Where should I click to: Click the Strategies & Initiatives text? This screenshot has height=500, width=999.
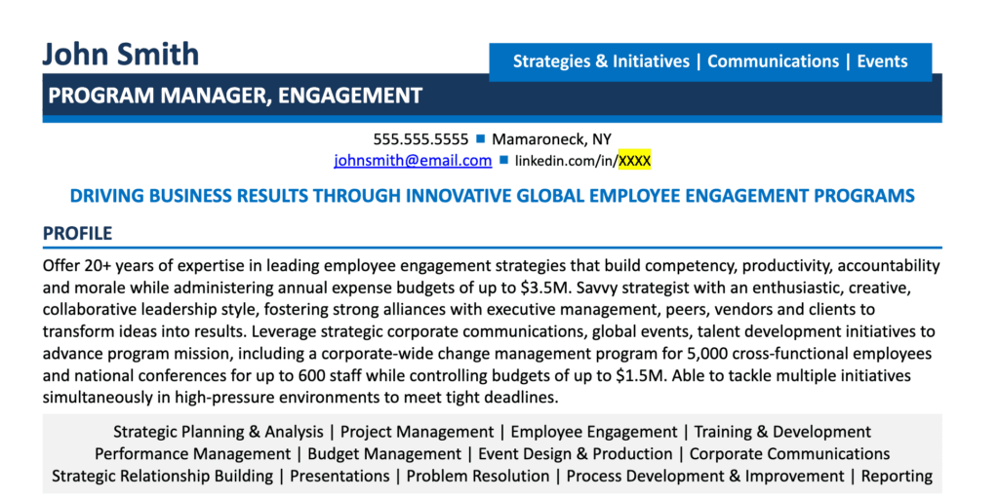point(601,61)
